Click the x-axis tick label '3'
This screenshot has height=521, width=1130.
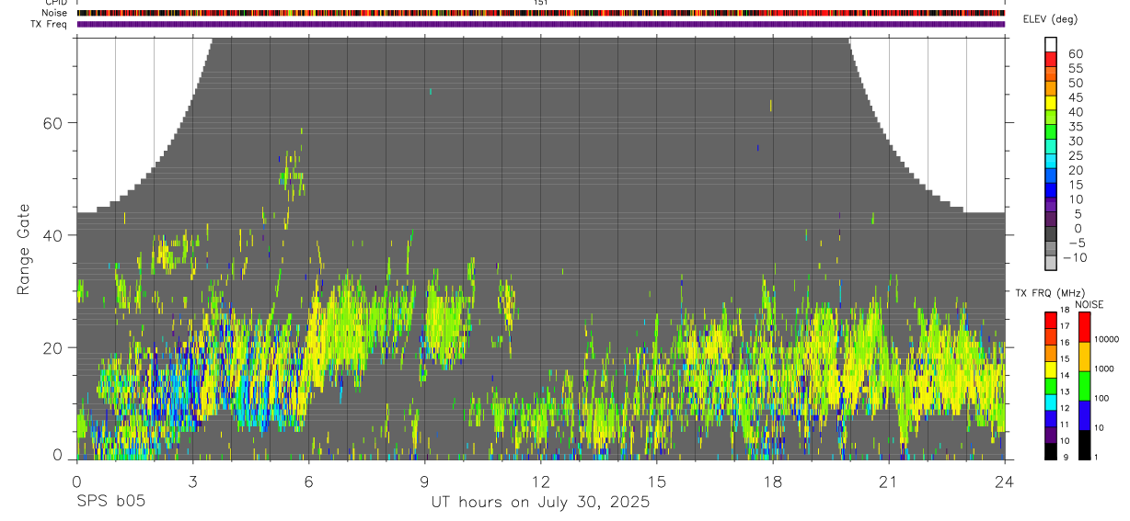coord(193,481)
